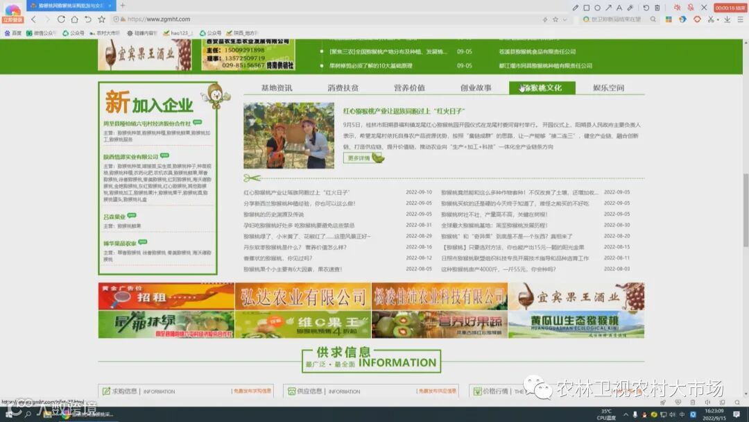Toggle the muted microphone recording icon
The height and width of the screenshot is (422, 749).
coord(690,8)
